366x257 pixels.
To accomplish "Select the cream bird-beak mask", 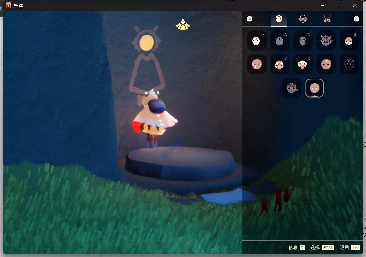I will click(x=303, y=64).
